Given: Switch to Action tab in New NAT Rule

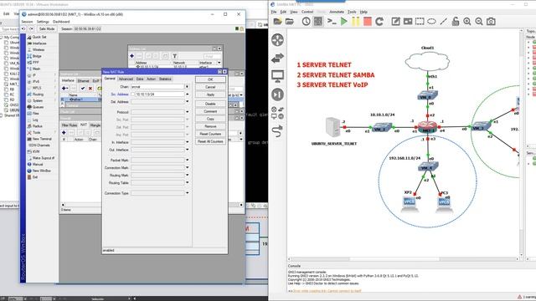Looking at the screenshot, I should (151, 79).
